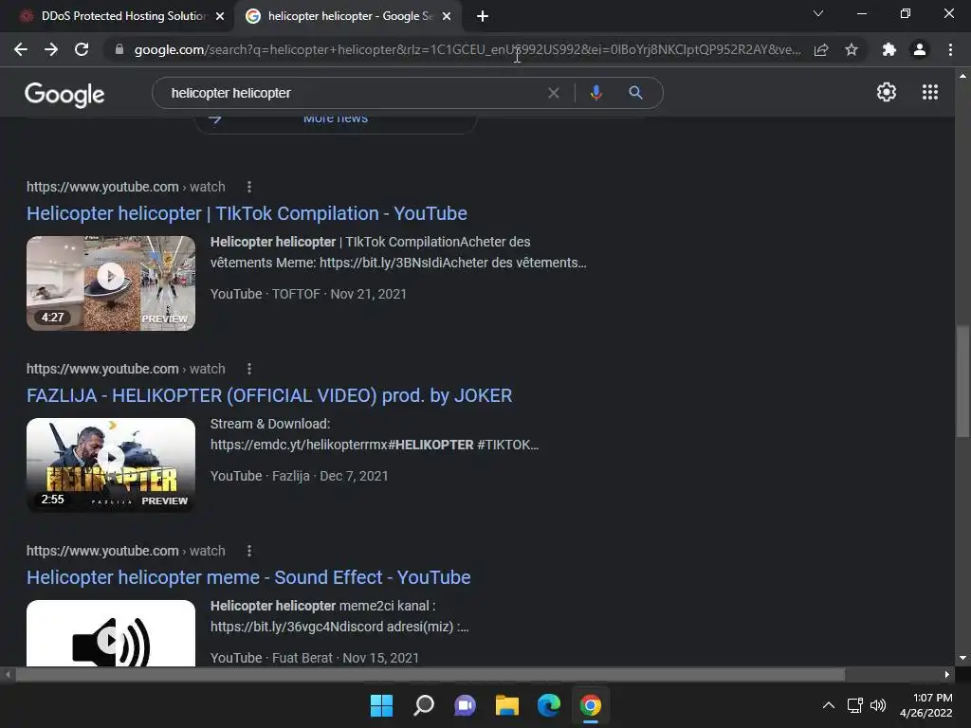Click the browser address bar URL
Image resolution: width=971 pixels, height=728 pixels.
467,49
